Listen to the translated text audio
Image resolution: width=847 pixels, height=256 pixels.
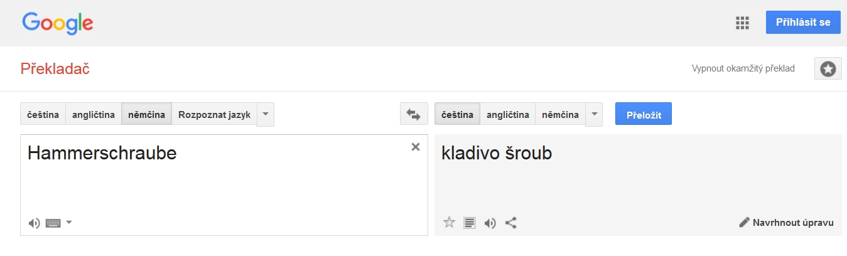click(x=490, y=222)
